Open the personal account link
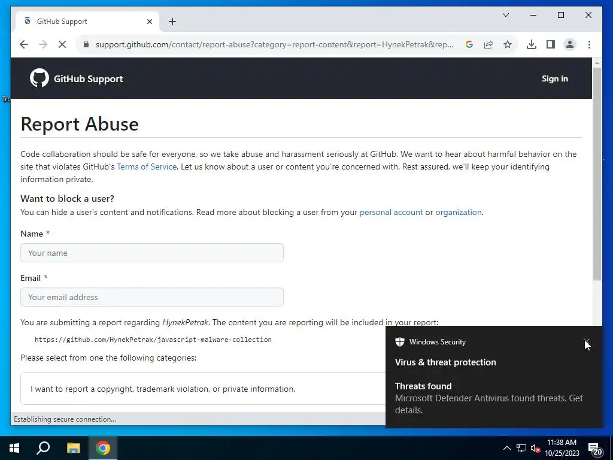613x460 pixels. click(391, 213)
